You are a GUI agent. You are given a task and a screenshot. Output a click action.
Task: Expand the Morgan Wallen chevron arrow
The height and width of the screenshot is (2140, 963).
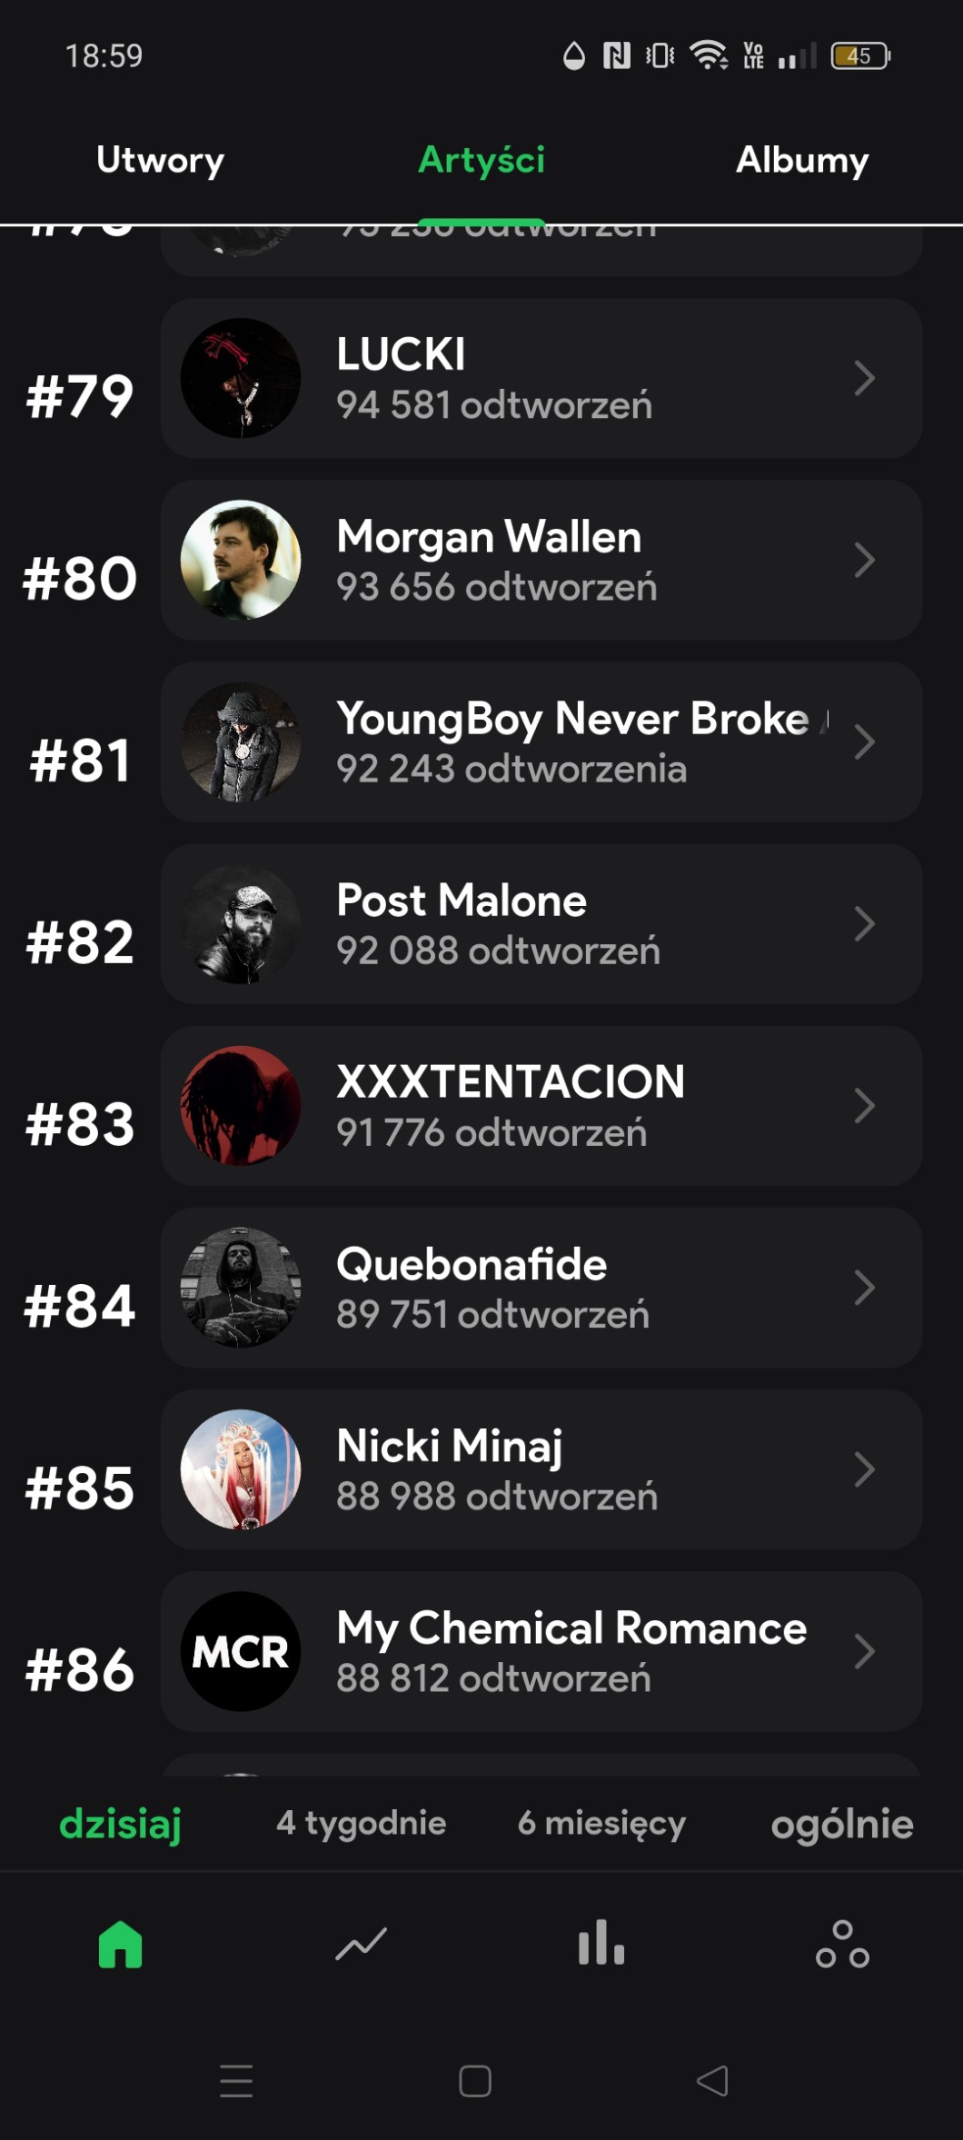[x=864, y=560]
